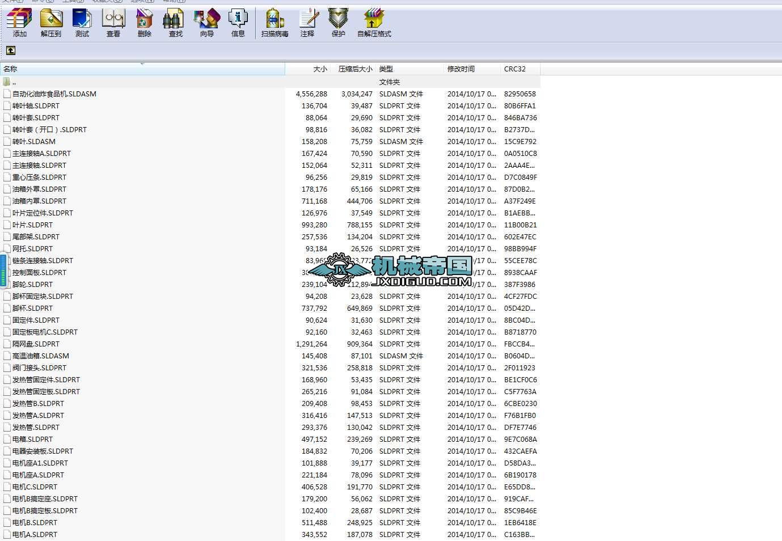Open the 注释 (Comment) toolbar icon
The width and height of the screenshot is (782, 541).
[307, 23]
